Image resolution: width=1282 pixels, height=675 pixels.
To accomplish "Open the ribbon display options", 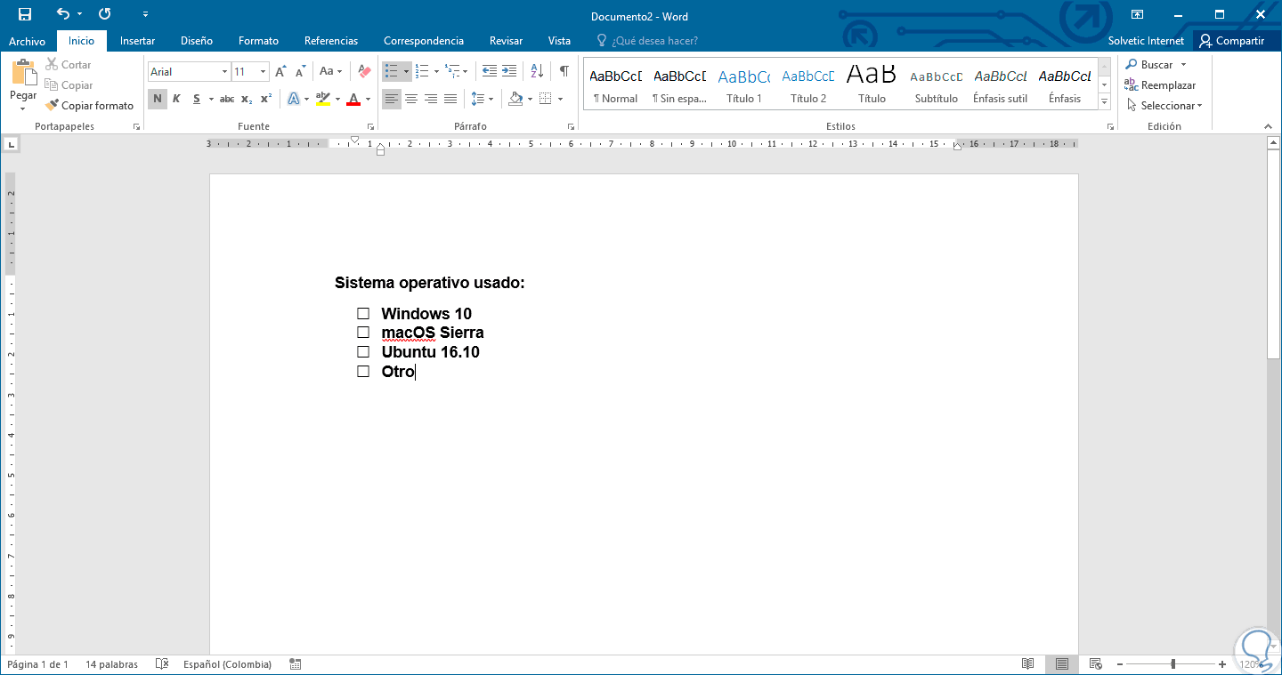I will point(1137,14).
